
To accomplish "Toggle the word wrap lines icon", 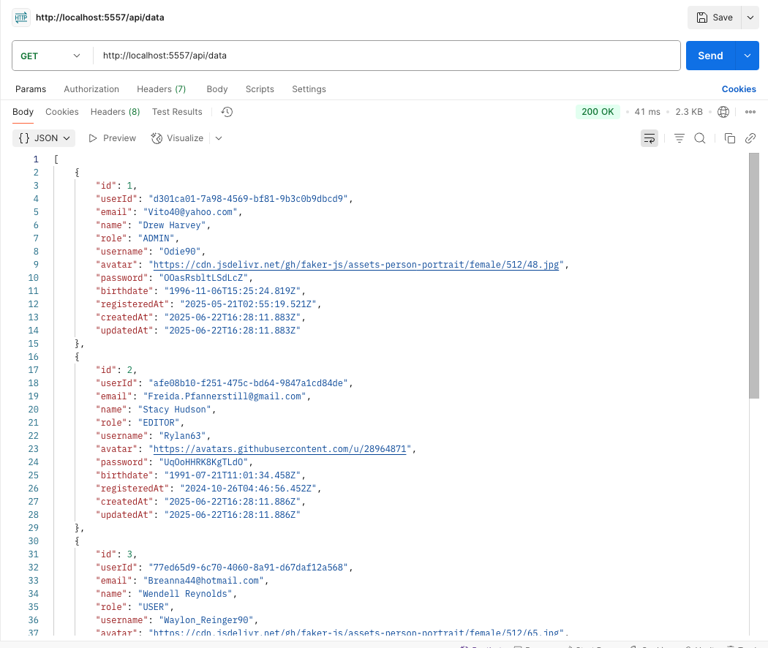I will pyautogui.click(x=649, y=139).
